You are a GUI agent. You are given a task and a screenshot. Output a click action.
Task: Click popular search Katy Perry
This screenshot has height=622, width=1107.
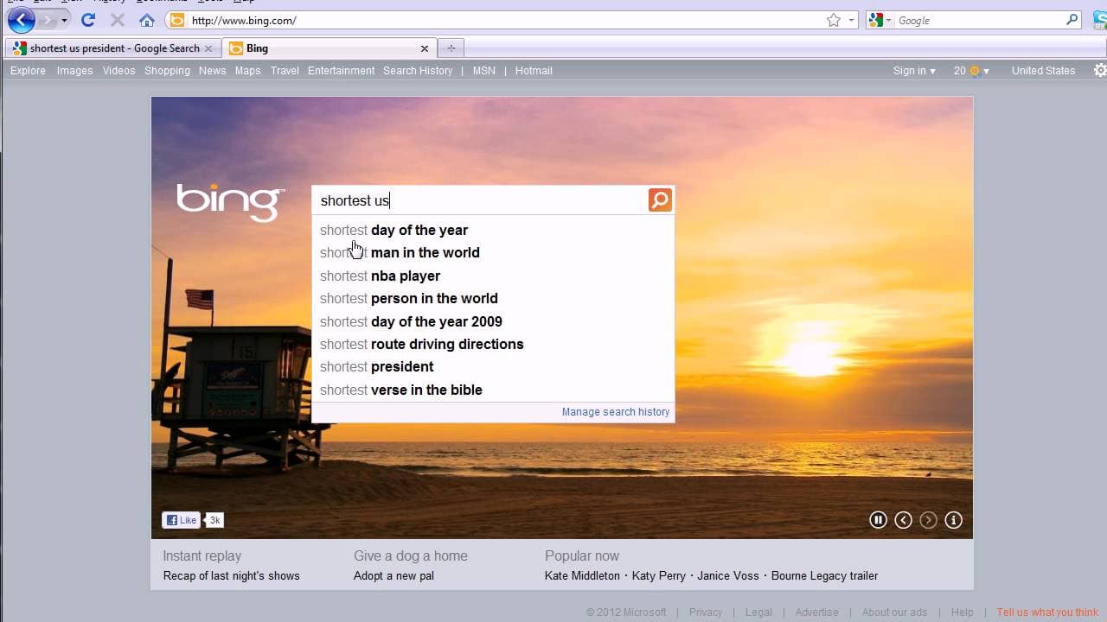[x=659, y=576]
